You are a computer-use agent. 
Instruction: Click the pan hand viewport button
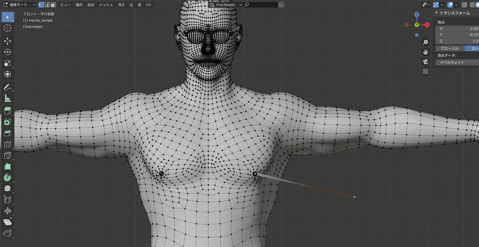(426, 52)
